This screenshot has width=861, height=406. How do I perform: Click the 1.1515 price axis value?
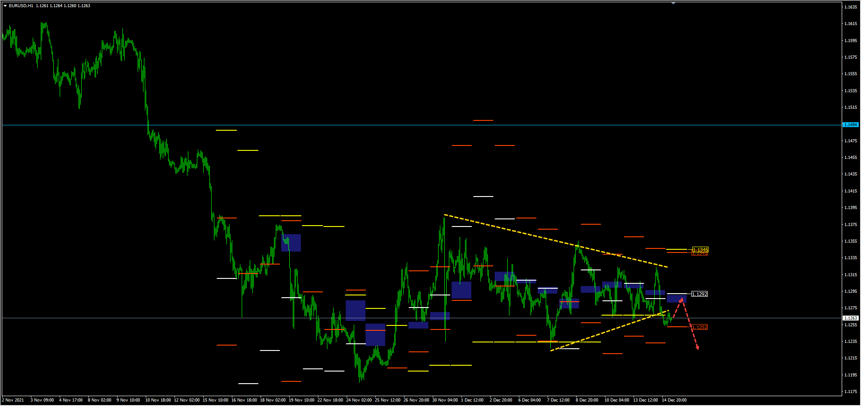click(851, 107)
